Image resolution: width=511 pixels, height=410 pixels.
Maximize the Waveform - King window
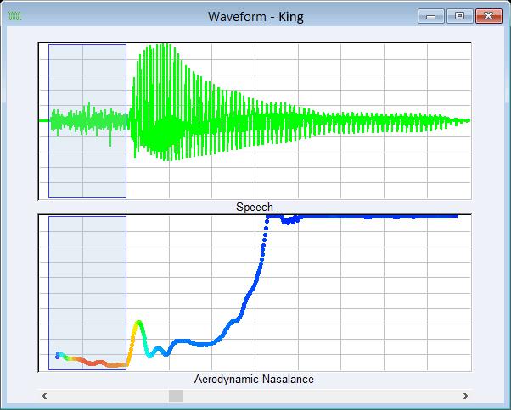458,16
